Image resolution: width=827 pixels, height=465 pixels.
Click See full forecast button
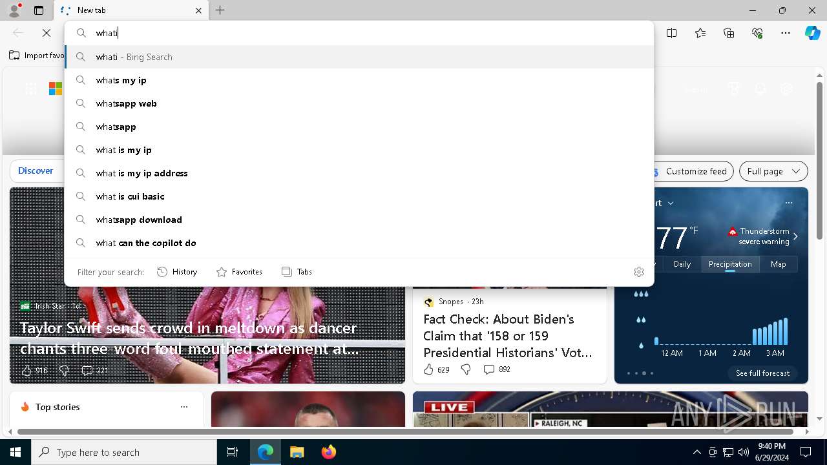coord(762,373)
